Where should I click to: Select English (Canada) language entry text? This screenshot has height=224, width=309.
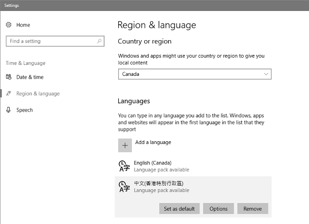[152, 163]
